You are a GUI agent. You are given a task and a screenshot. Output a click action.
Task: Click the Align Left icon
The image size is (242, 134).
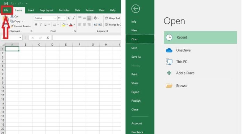point(80,25)
